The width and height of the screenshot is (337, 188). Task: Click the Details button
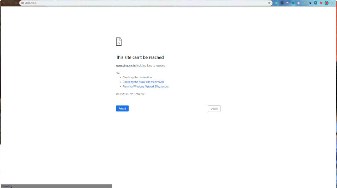214,109
